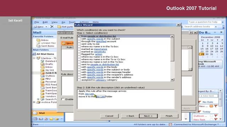Screen dimensions: 227x127
Task: Select the Junk E-Mail folder icon
Action: point(43,73)
